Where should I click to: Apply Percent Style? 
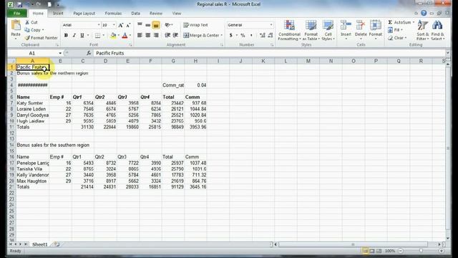pyautogui.click(x=243, y=35)
